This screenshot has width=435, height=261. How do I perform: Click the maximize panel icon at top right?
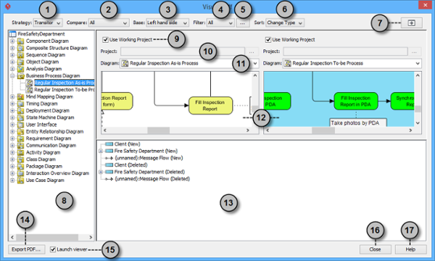pos(412,23)
